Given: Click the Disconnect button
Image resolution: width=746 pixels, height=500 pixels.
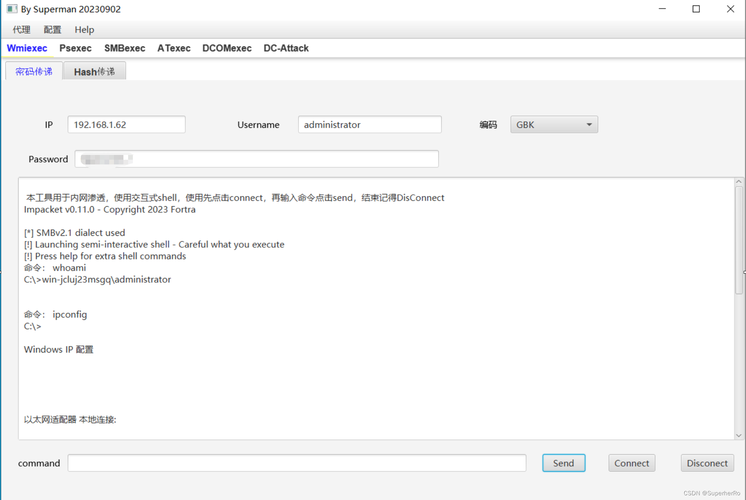Looking at the screenshot, I should 707,463.
